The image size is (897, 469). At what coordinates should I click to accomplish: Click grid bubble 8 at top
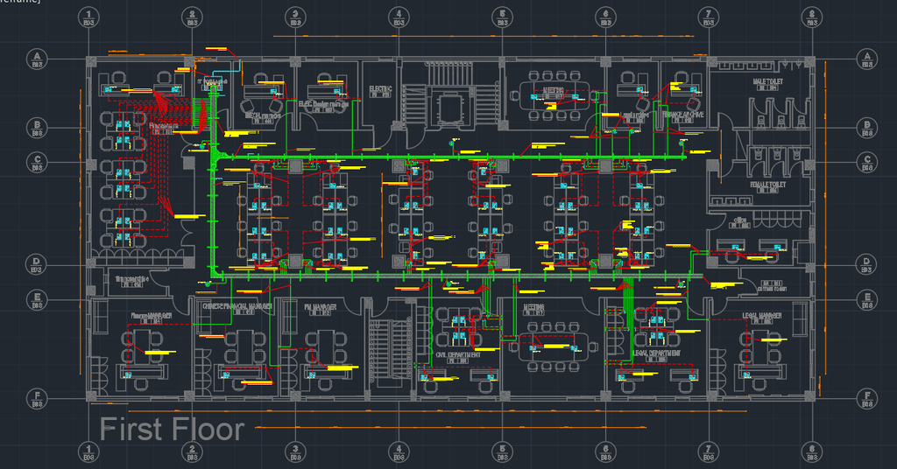coord(812,17)
